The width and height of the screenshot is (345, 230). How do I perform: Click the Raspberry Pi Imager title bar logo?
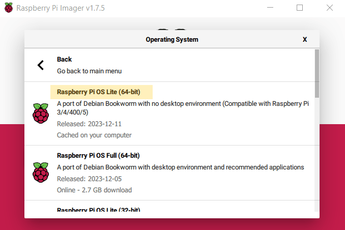[9, 8]
